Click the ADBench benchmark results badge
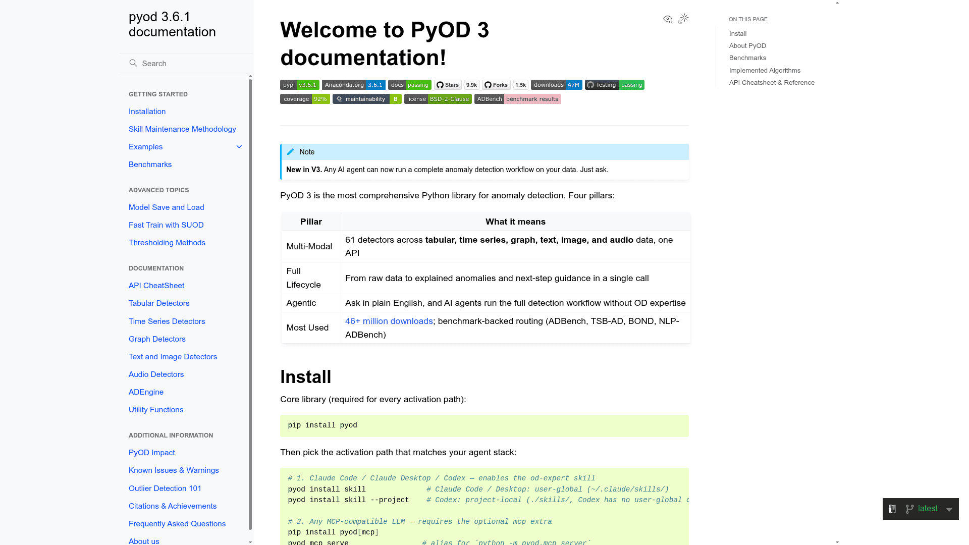The image size is (969, 545). (x=518, y=99)
